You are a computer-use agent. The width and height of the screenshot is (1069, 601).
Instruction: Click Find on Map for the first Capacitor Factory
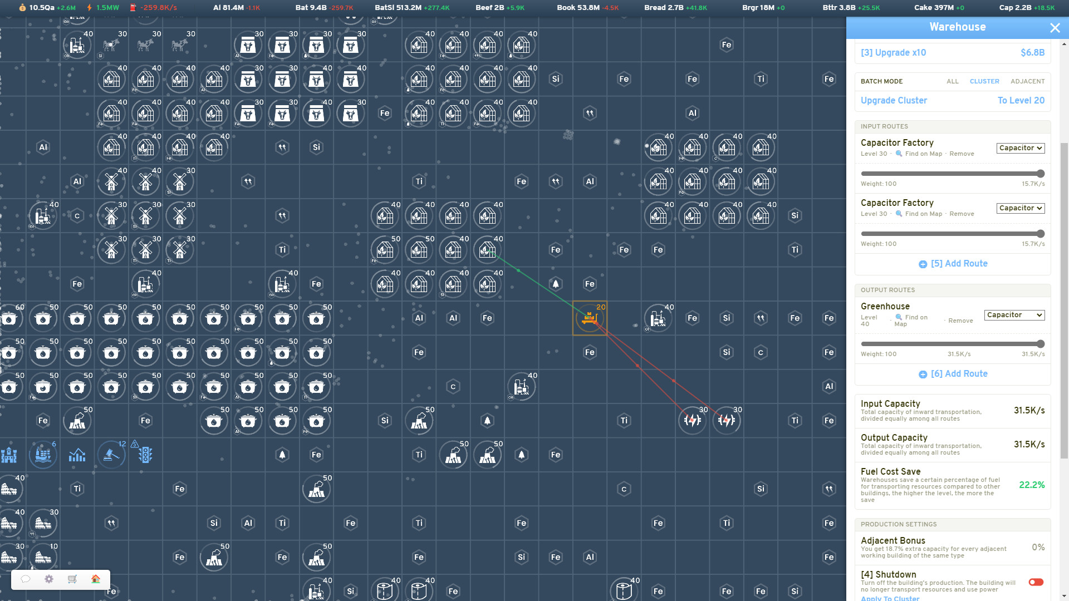tap(923, 154)
